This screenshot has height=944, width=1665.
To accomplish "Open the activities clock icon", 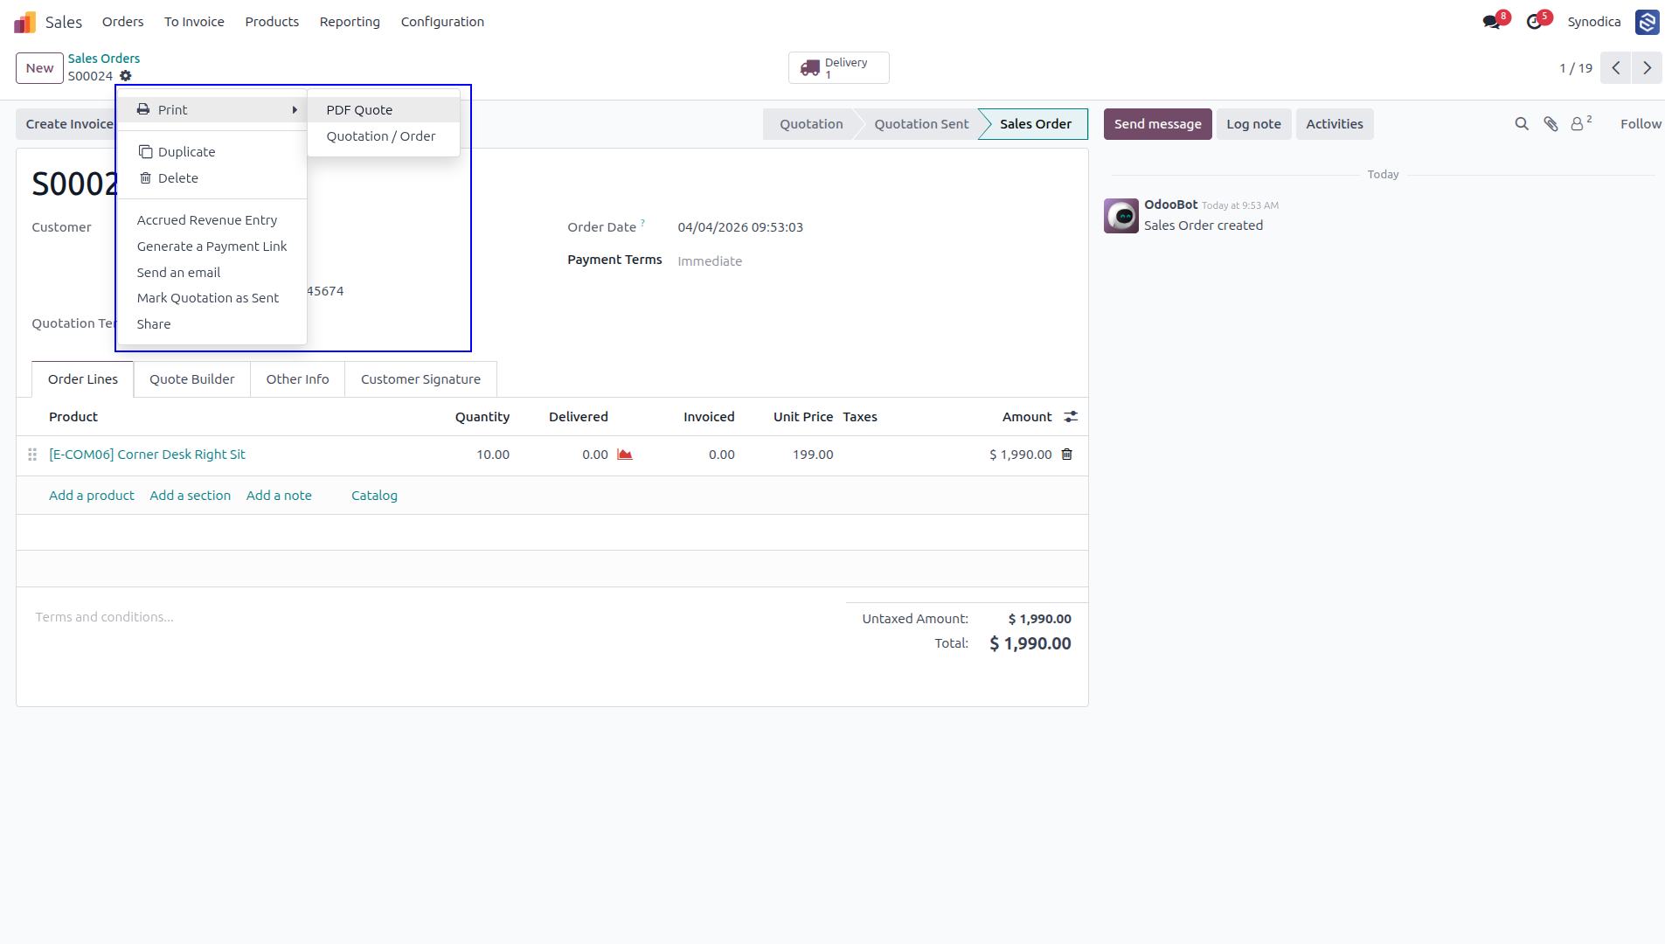I will [x=1534, y=22].
